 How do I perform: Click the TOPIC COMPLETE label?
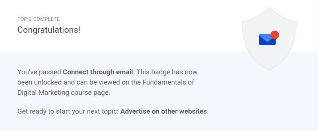click(39, 19)
